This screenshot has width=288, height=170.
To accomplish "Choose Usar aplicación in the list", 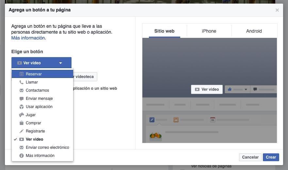I will [x=42, y=107].
